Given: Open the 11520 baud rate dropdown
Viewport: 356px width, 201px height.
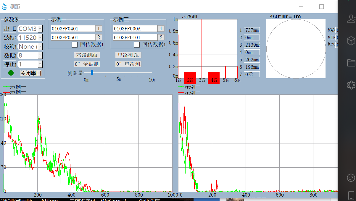Looking at the screenshot, I should 40,38.
